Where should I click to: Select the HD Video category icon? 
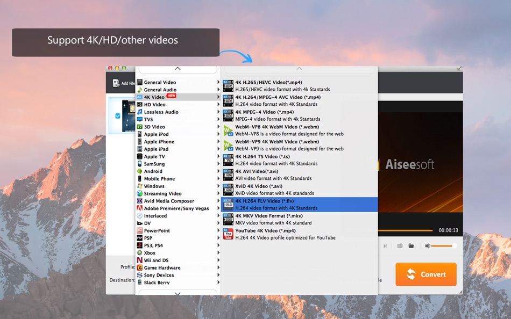pos(139,105)
